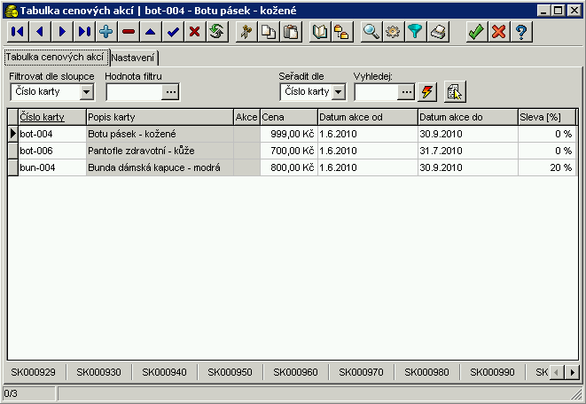Image resolution: width=586 pixels, height=404 pixels.
Task: Select the Tabulka cenových akcí tab
Action: [x=55, y=58]
